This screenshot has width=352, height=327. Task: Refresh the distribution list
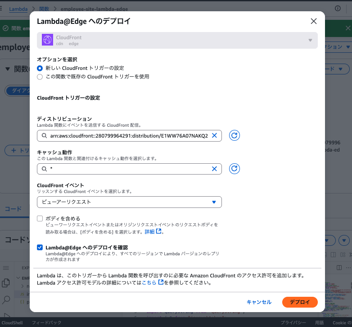235,135
